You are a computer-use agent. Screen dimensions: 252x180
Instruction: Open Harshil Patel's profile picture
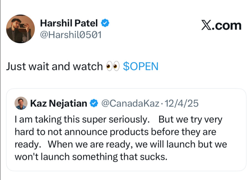(20, 29)
